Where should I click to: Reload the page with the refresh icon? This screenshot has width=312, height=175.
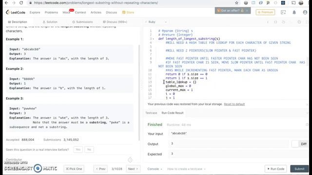[21, 3]
